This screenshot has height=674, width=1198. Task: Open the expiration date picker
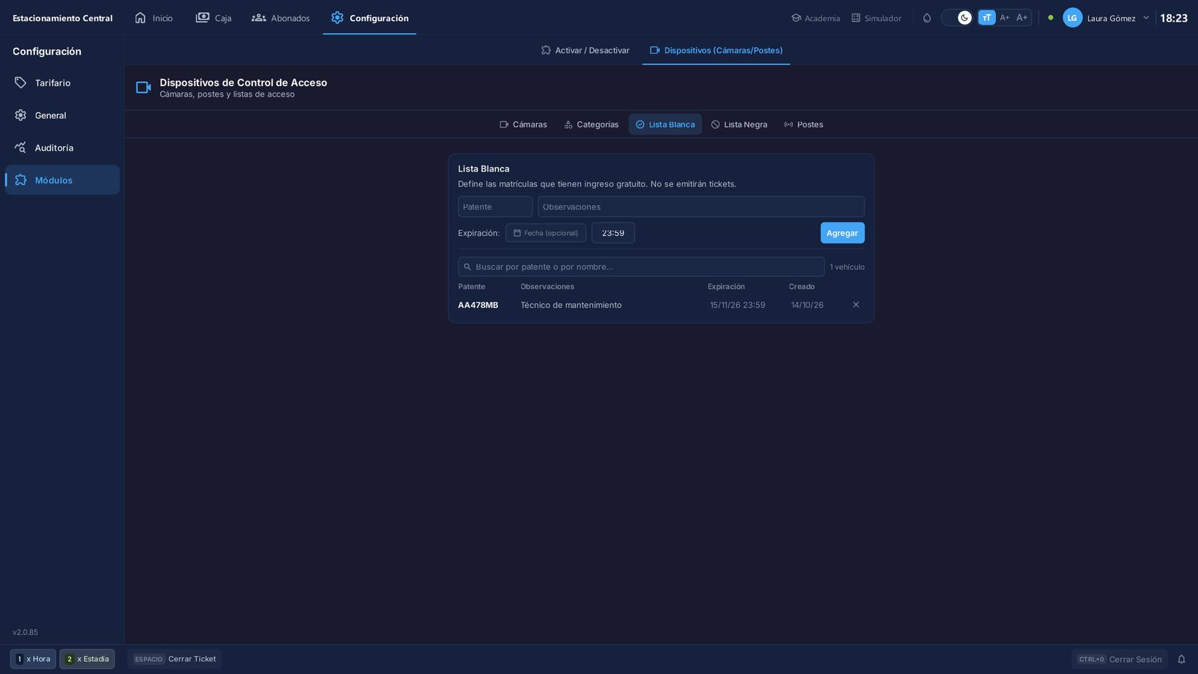click(x=546, y=233)
